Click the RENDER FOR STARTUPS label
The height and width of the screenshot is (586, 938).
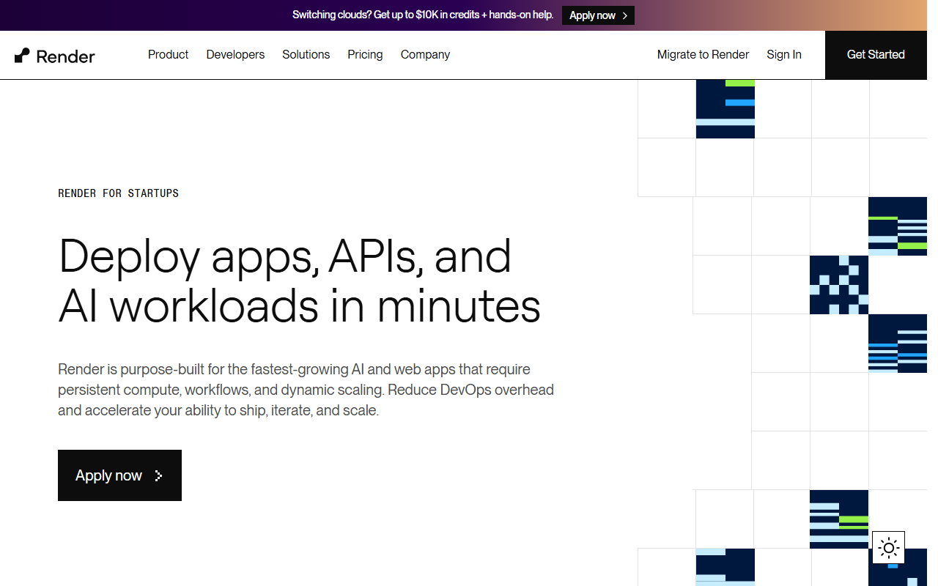click(x=118, y=193)
